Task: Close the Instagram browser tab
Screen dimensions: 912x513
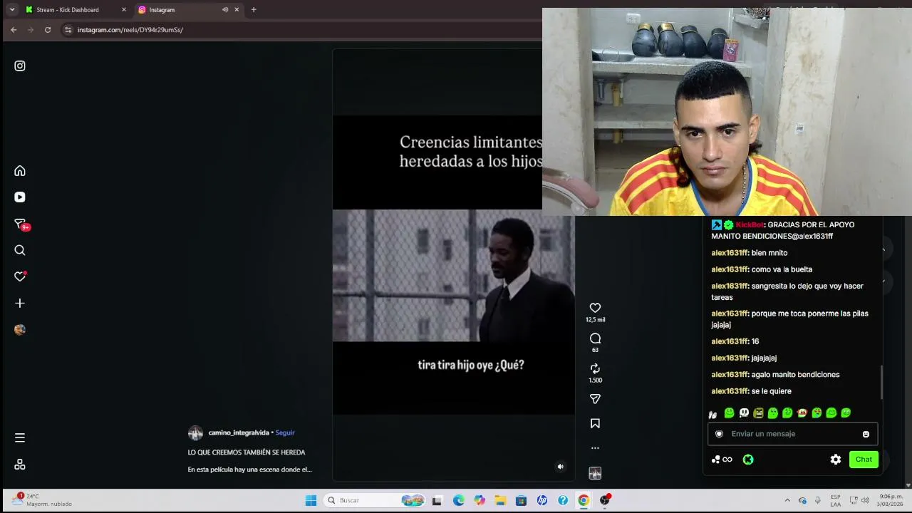Action: [237, 10]
